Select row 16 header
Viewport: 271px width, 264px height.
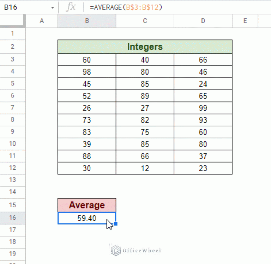12,218
